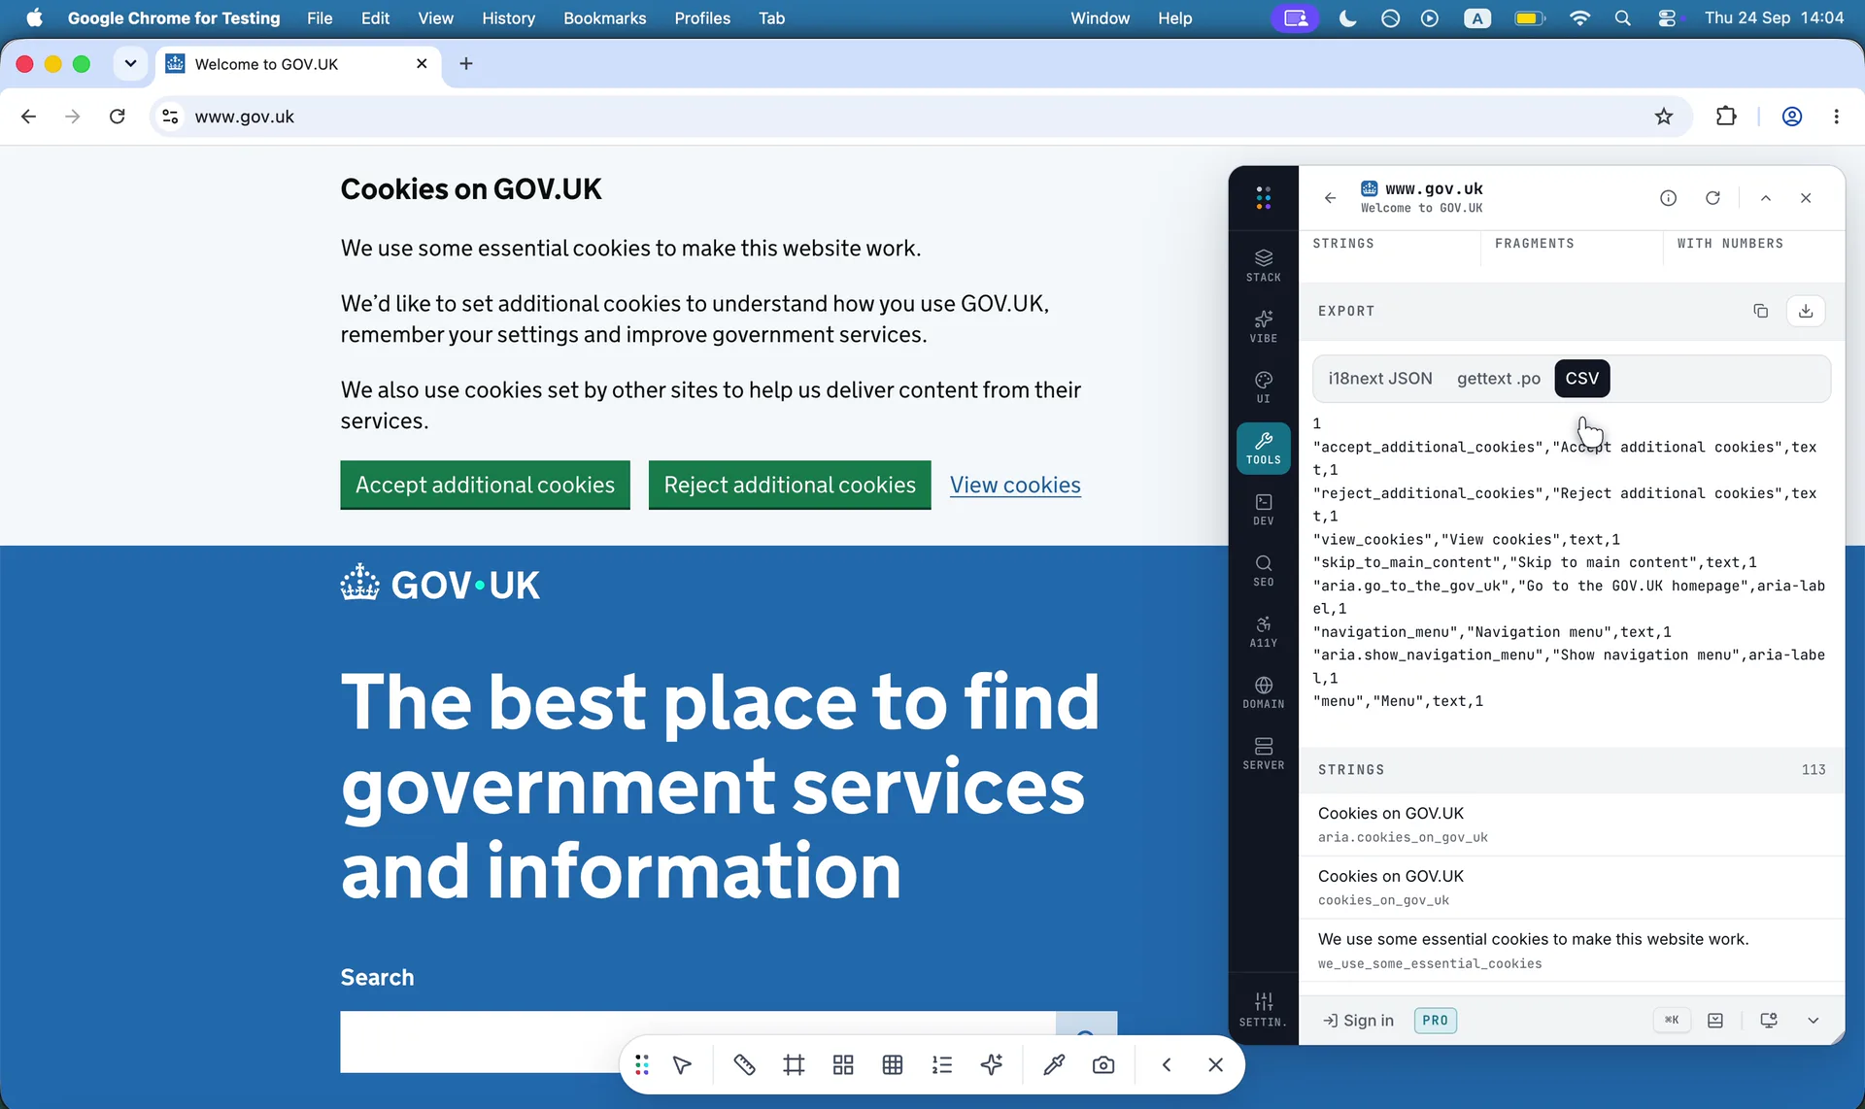Screen dimensions: 1865x1109
Task: Open the command palette ⌘K shortcut
Action: pyautogui.click(x=1672, y=1020)
